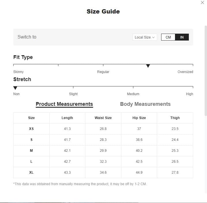Click the M size row label

[31, 150]
